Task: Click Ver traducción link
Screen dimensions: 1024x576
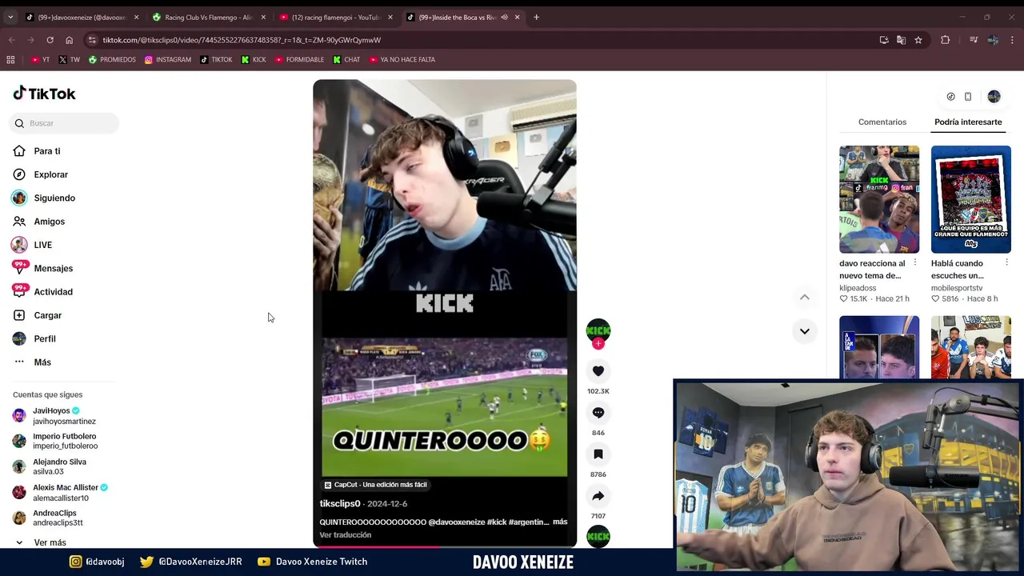Action: tap(346, 535)
